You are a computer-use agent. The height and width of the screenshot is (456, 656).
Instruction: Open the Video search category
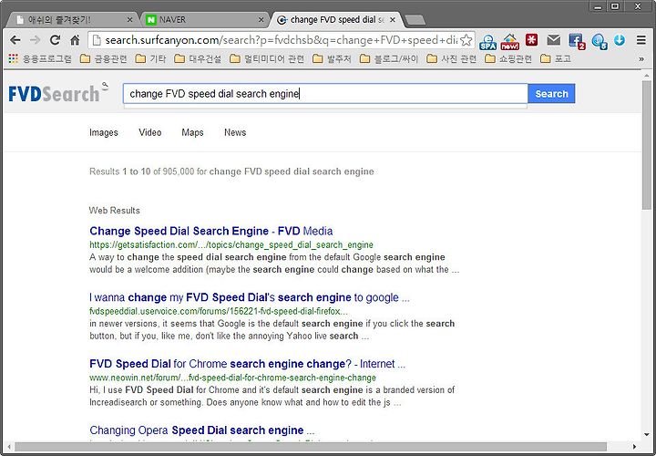tap(150, 132)
